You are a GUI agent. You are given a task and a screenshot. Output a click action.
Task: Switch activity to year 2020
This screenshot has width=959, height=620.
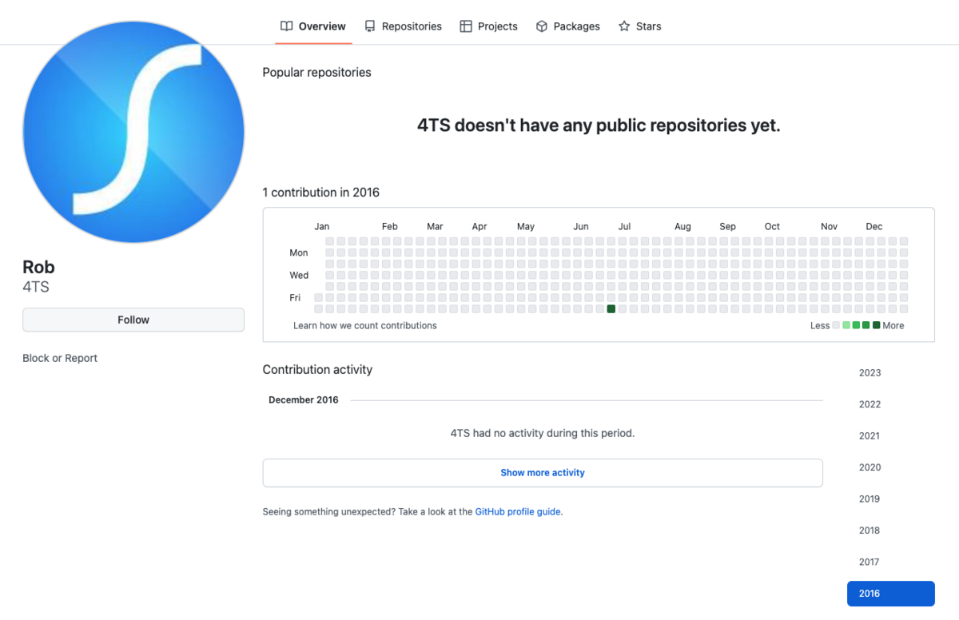click(869, 467)
